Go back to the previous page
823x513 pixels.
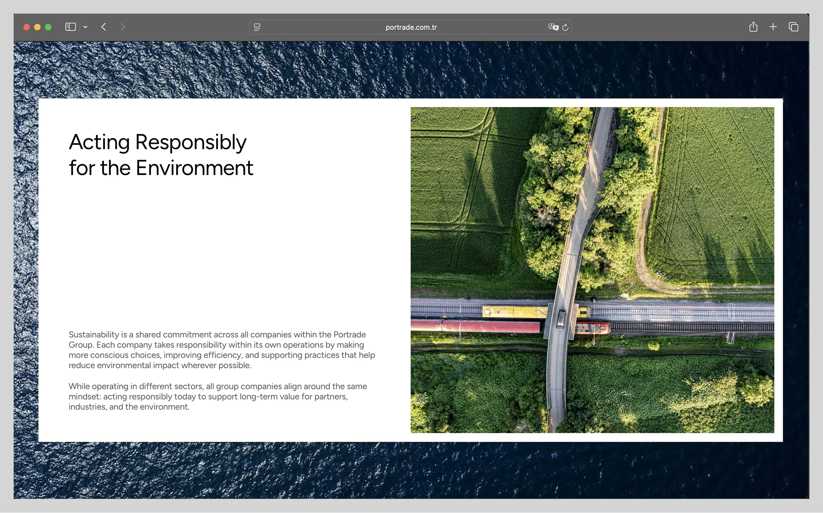click(104, 27)
